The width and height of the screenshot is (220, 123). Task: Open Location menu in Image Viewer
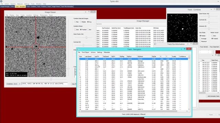click(x=29, y=15)
